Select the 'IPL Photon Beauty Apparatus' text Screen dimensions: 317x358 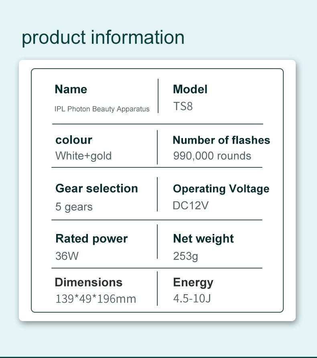(x=102, y=109)
